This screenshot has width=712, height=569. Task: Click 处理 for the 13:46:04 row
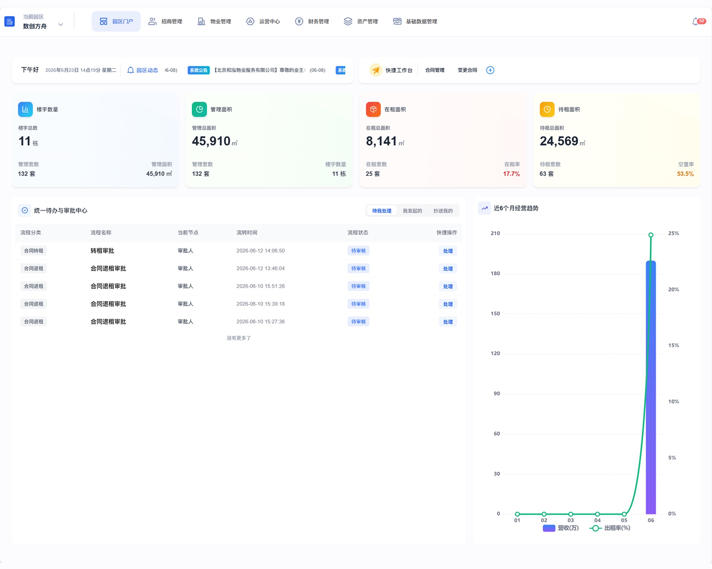448,269
